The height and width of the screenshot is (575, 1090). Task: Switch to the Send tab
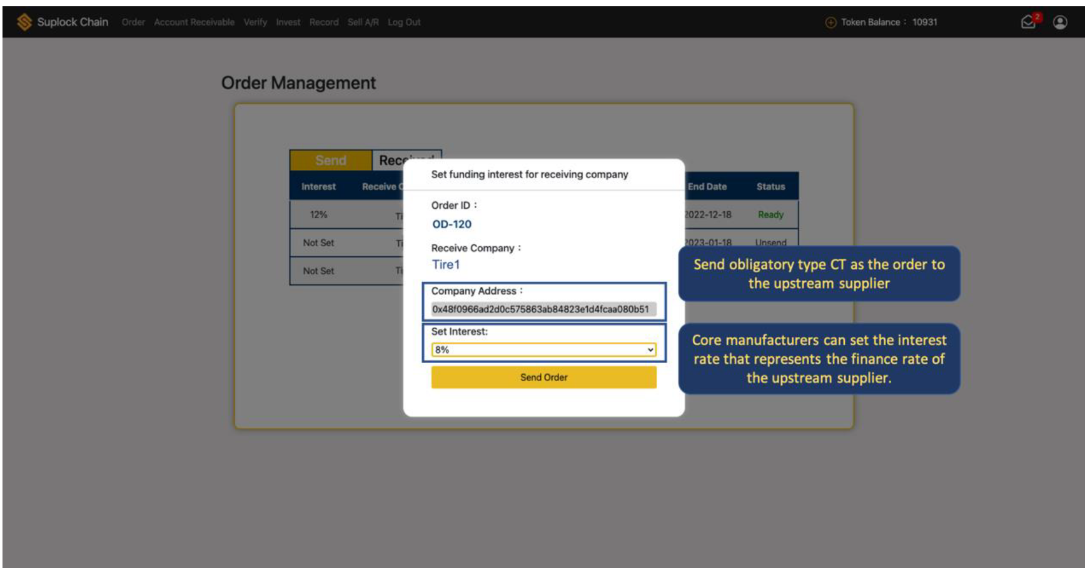[x=331, y=161]
